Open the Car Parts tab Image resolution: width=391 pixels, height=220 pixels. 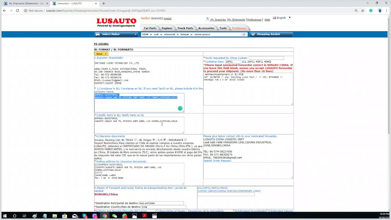[x=150, y=28]
